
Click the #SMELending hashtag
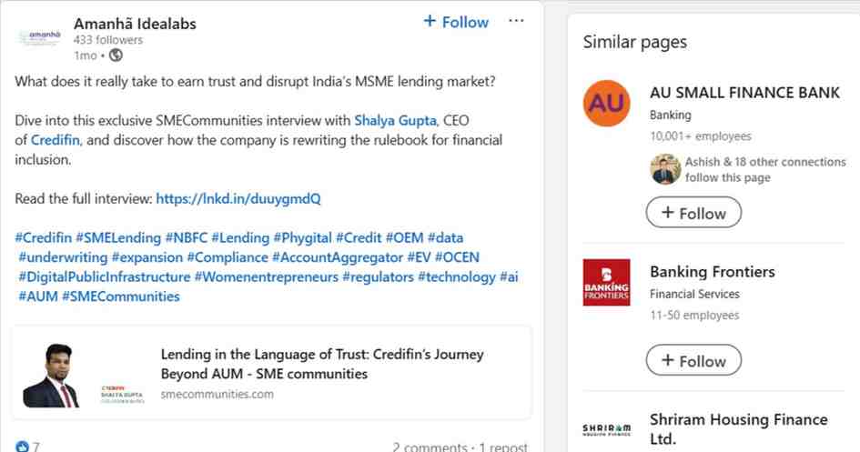[x=118, y=238]
